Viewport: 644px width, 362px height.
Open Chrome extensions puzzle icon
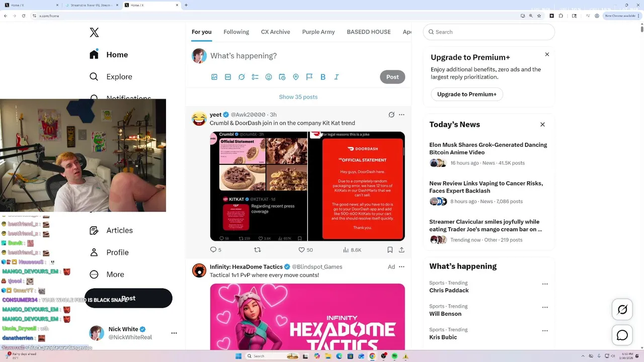561,16
